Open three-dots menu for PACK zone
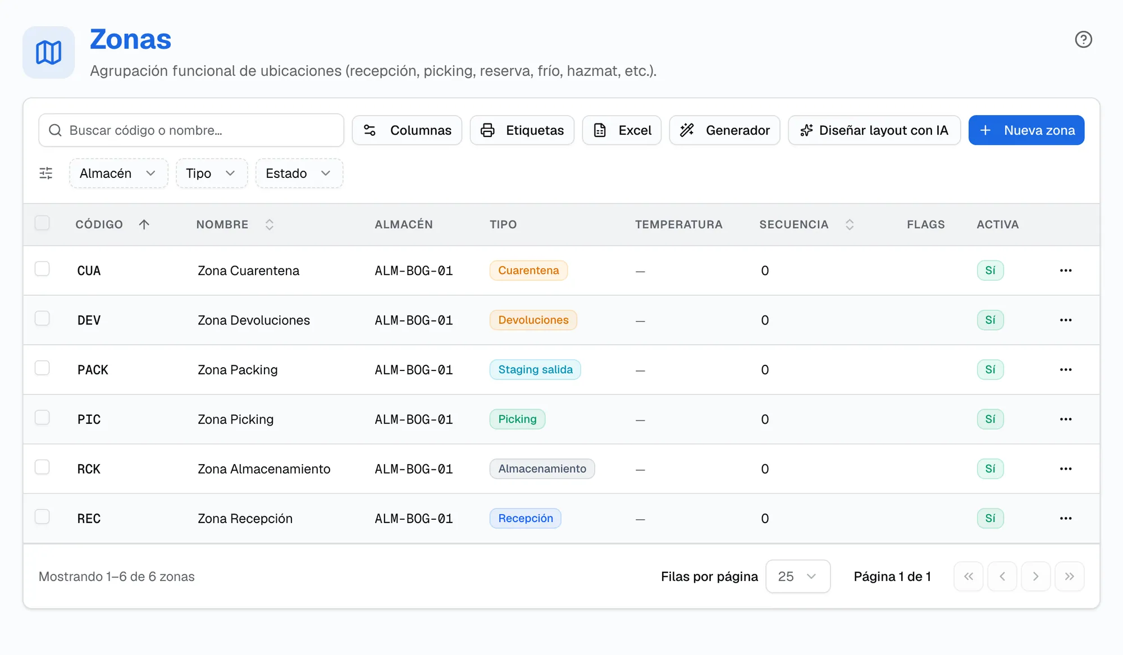Viewport: 1123px width, 655px height. [x=1066, y=370]
